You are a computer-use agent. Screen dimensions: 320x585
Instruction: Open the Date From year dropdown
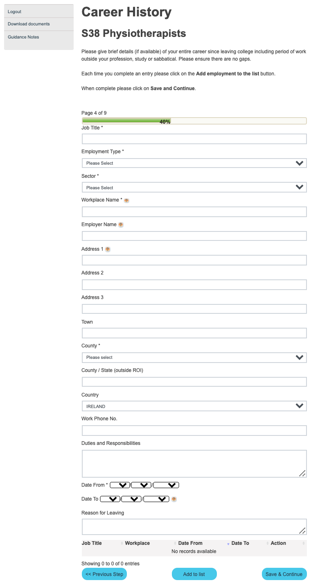click(x=166, y=485)
